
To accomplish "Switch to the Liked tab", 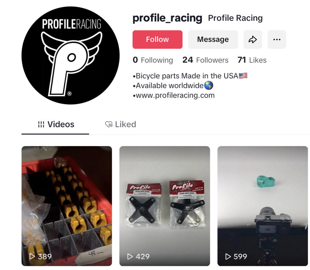I will (x=121, y=124).
